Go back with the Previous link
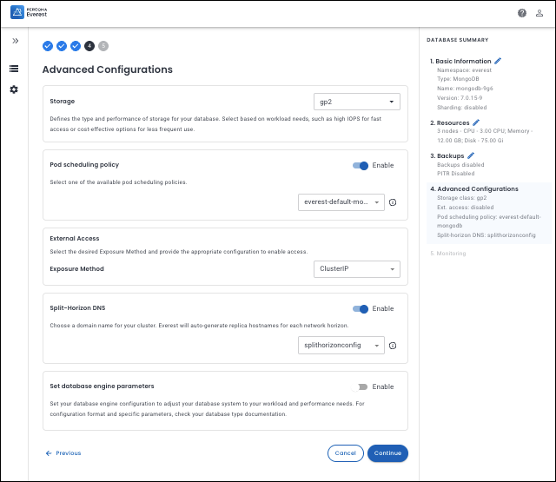This screenshot has width=556, height=482. coord(63,452)
